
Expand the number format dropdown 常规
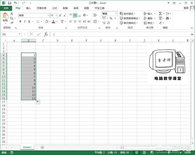pyautogui.click(x=116, y=14)
